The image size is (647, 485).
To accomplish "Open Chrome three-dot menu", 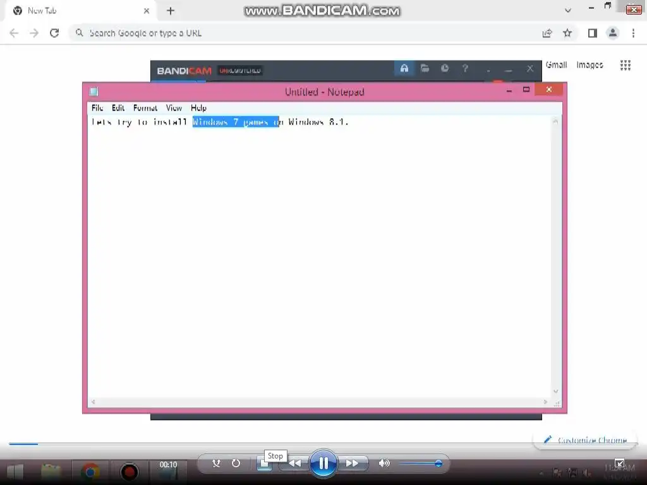I will coord(633,33).
